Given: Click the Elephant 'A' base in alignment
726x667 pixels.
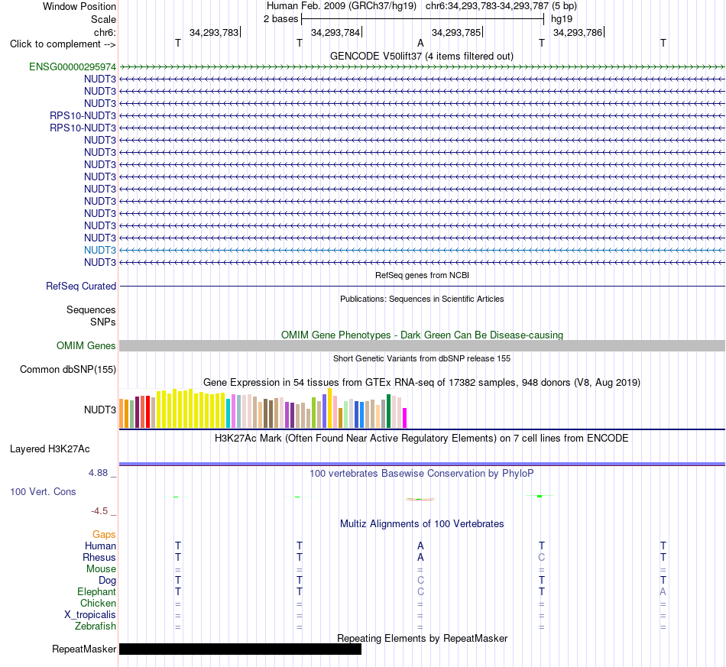Looking at the screenshot, I should click(x=663, y=591).
